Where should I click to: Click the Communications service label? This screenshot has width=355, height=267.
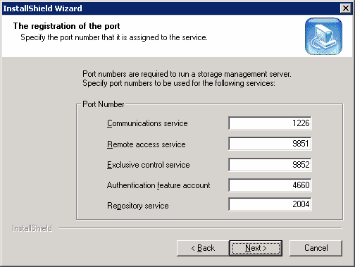tap(147, 123)
